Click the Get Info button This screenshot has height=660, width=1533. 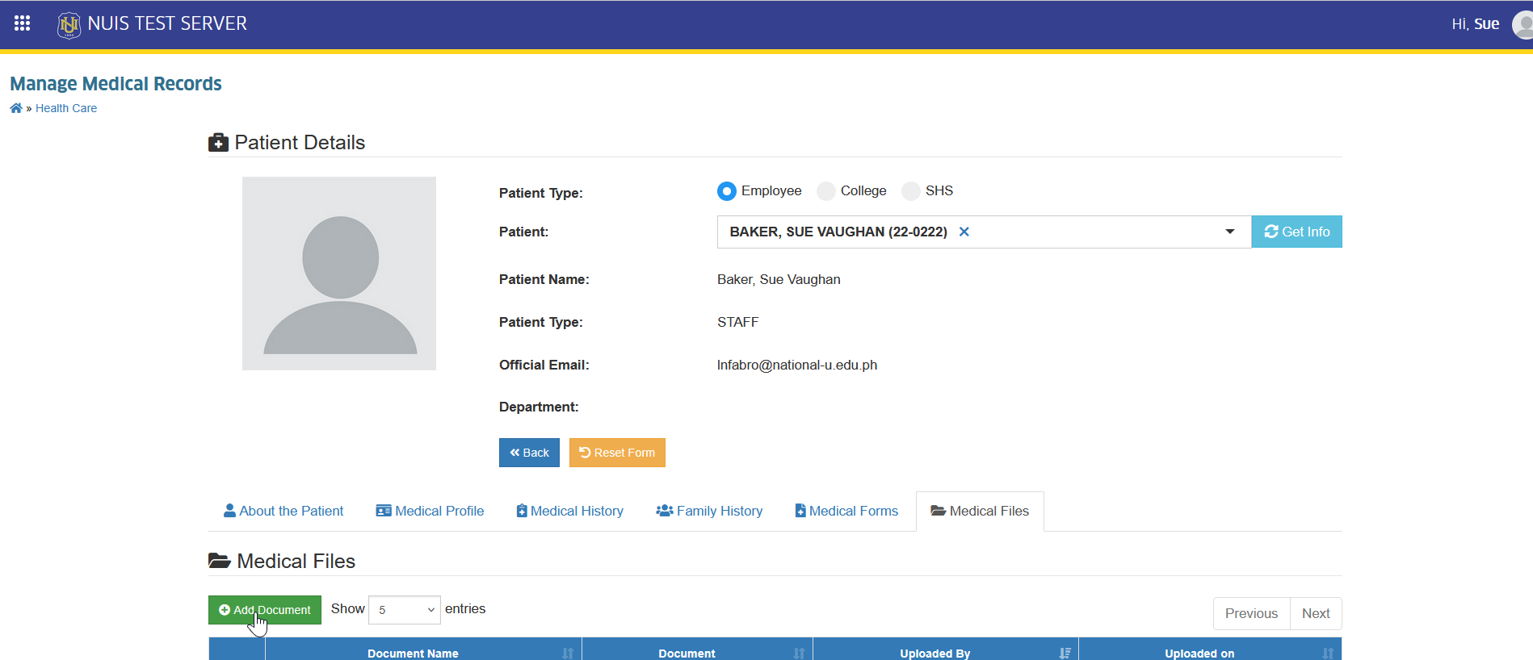(1297, 232)
